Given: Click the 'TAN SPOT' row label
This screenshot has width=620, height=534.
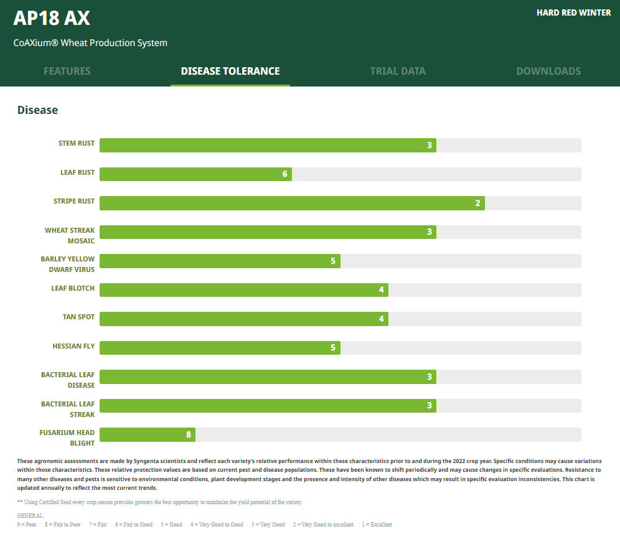Looking at the screenshot, I should [x=78, y=317].
